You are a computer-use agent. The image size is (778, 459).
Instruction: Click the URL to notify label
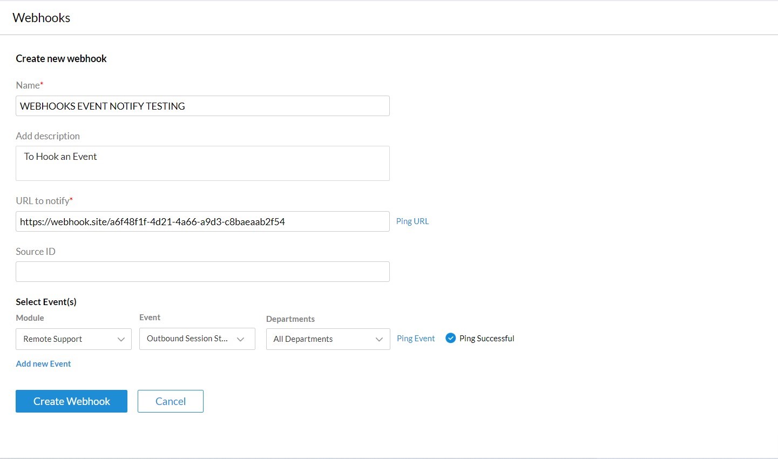[x=43, y=201]
